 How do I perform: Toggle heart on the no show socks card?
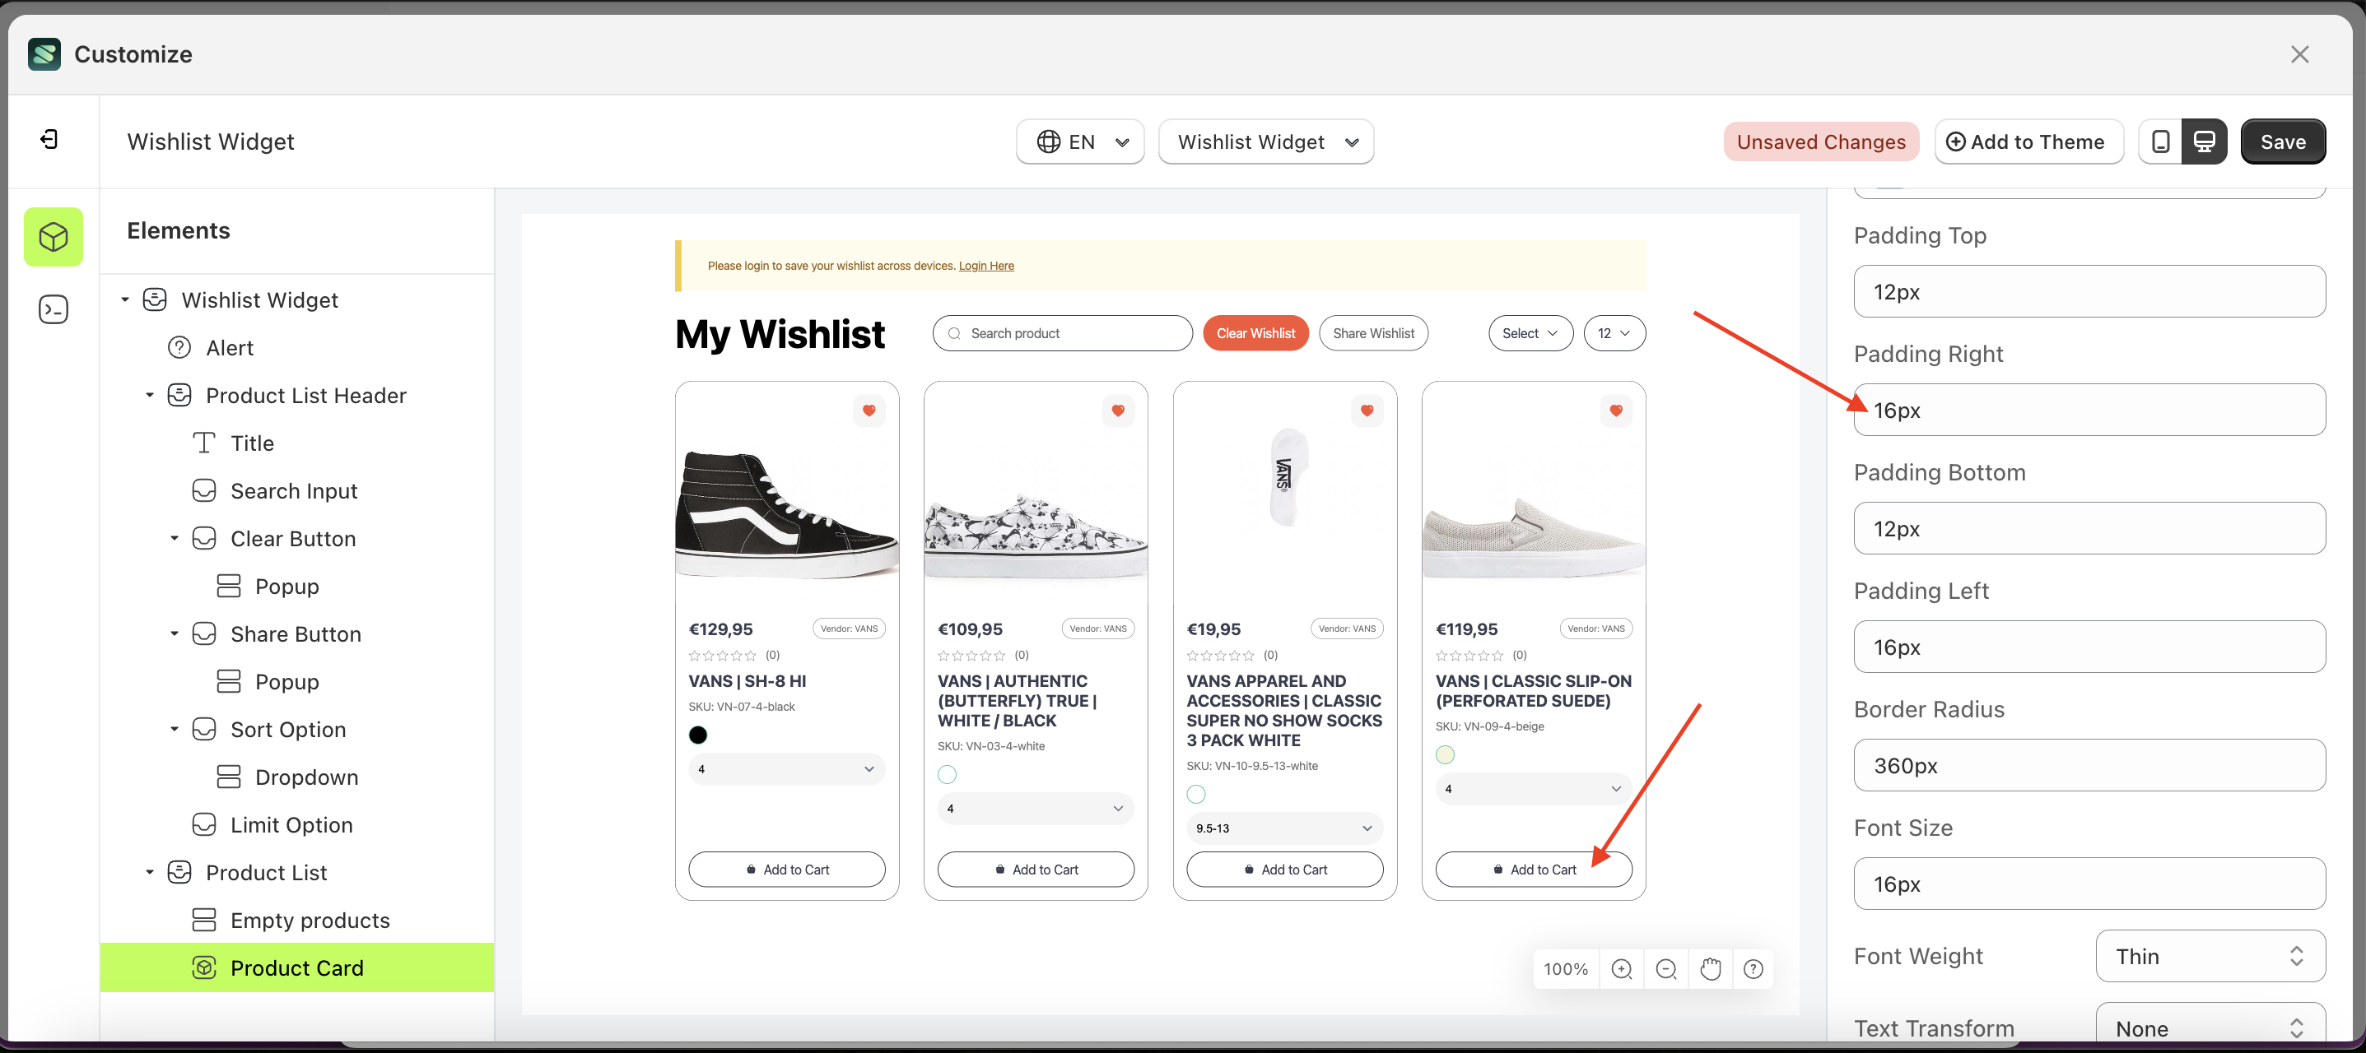(1366, 411)
